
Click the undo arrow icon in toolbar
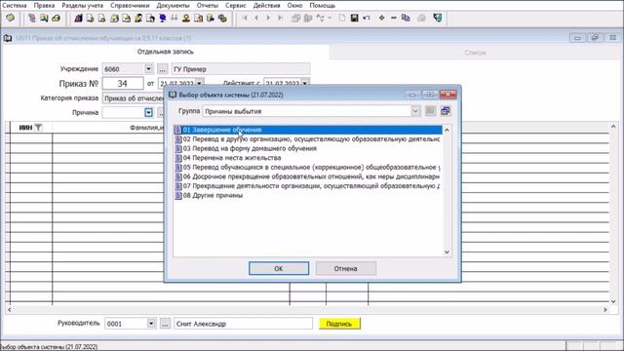[x=367, y=19]
